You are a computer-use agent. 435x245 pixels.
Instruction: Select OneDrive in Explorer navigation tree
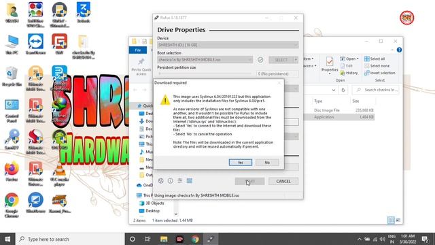(145, 185)
